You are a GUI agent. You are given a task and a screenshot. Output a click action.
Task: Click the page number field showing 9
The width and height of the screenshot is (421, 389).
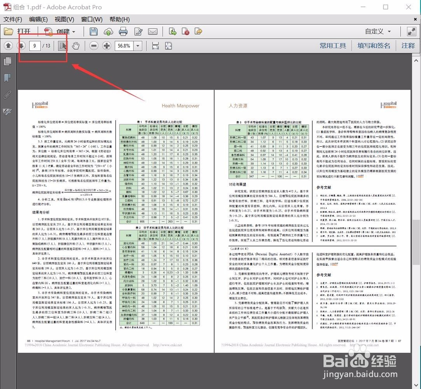(35, 46)
